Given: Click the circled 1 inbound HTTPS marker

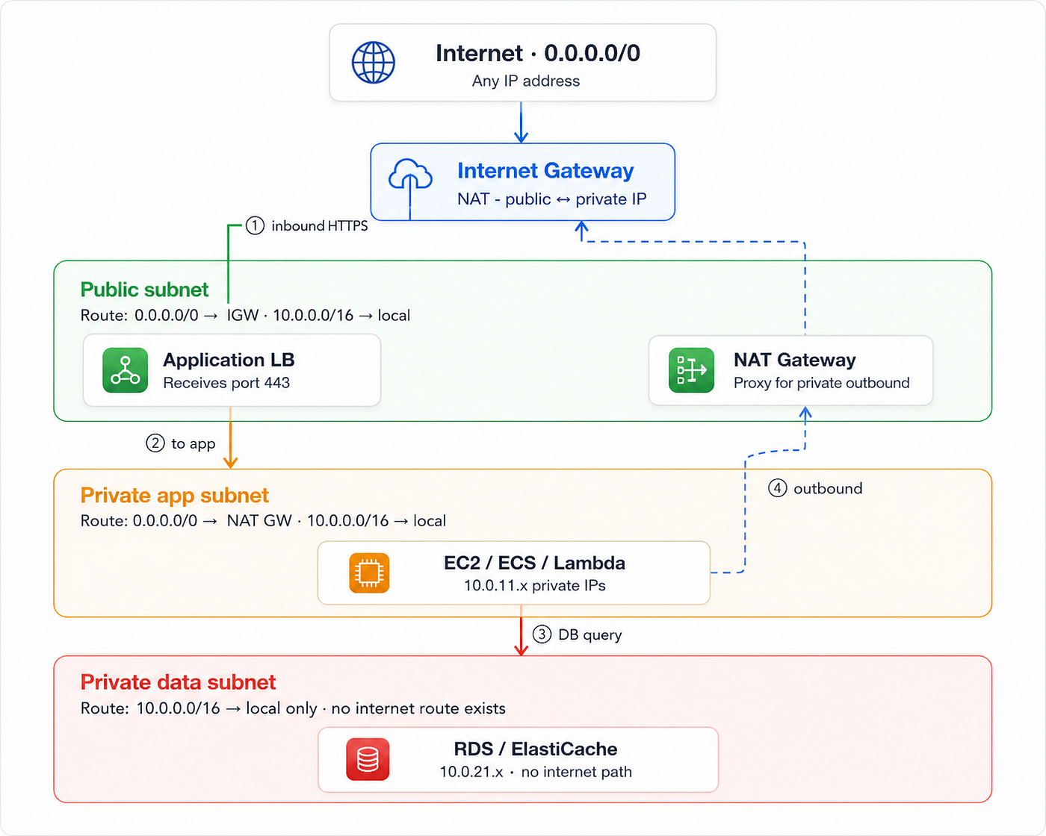Looking at the screenshot, I should [x=255, y=225].
